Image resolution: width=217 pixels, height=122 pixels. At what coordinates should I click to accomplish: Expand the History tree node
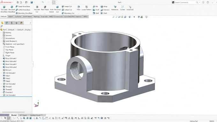coord(1,32)
